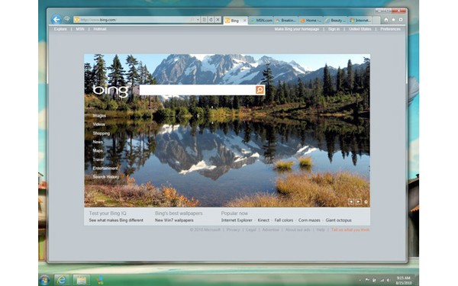The image size is (458, 286).
Task: Toggle Compatibility View in the address bar
Action: 204,20
